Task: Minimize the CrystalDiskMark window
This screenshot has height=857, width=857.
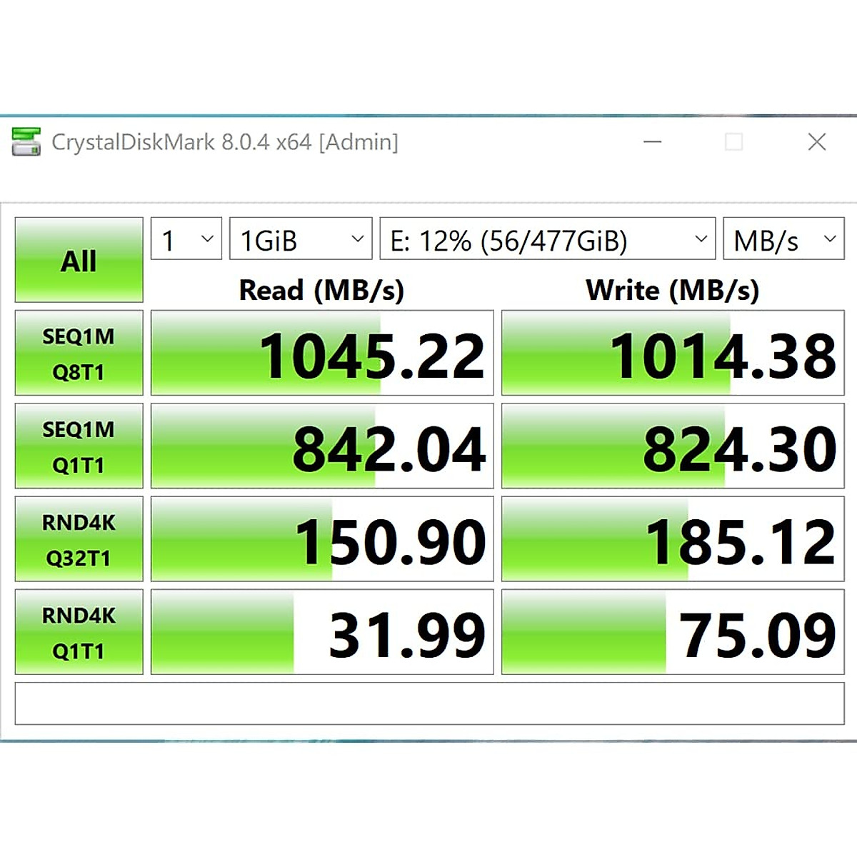Action: (652, 142)
